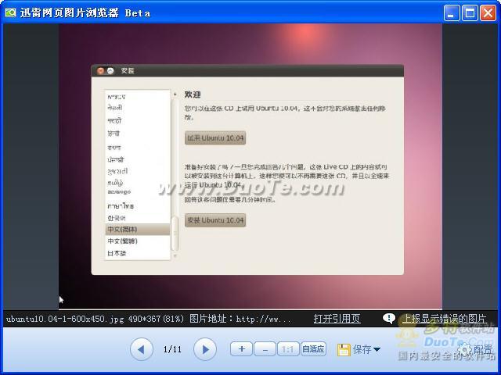Click the language list scrollbar thumb
The image size is (501, 375).
175,234
